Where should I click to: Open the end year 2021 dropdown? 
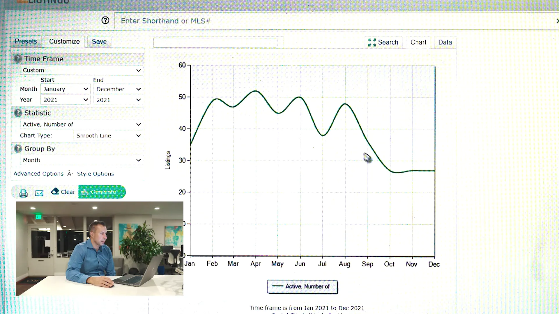118,100
